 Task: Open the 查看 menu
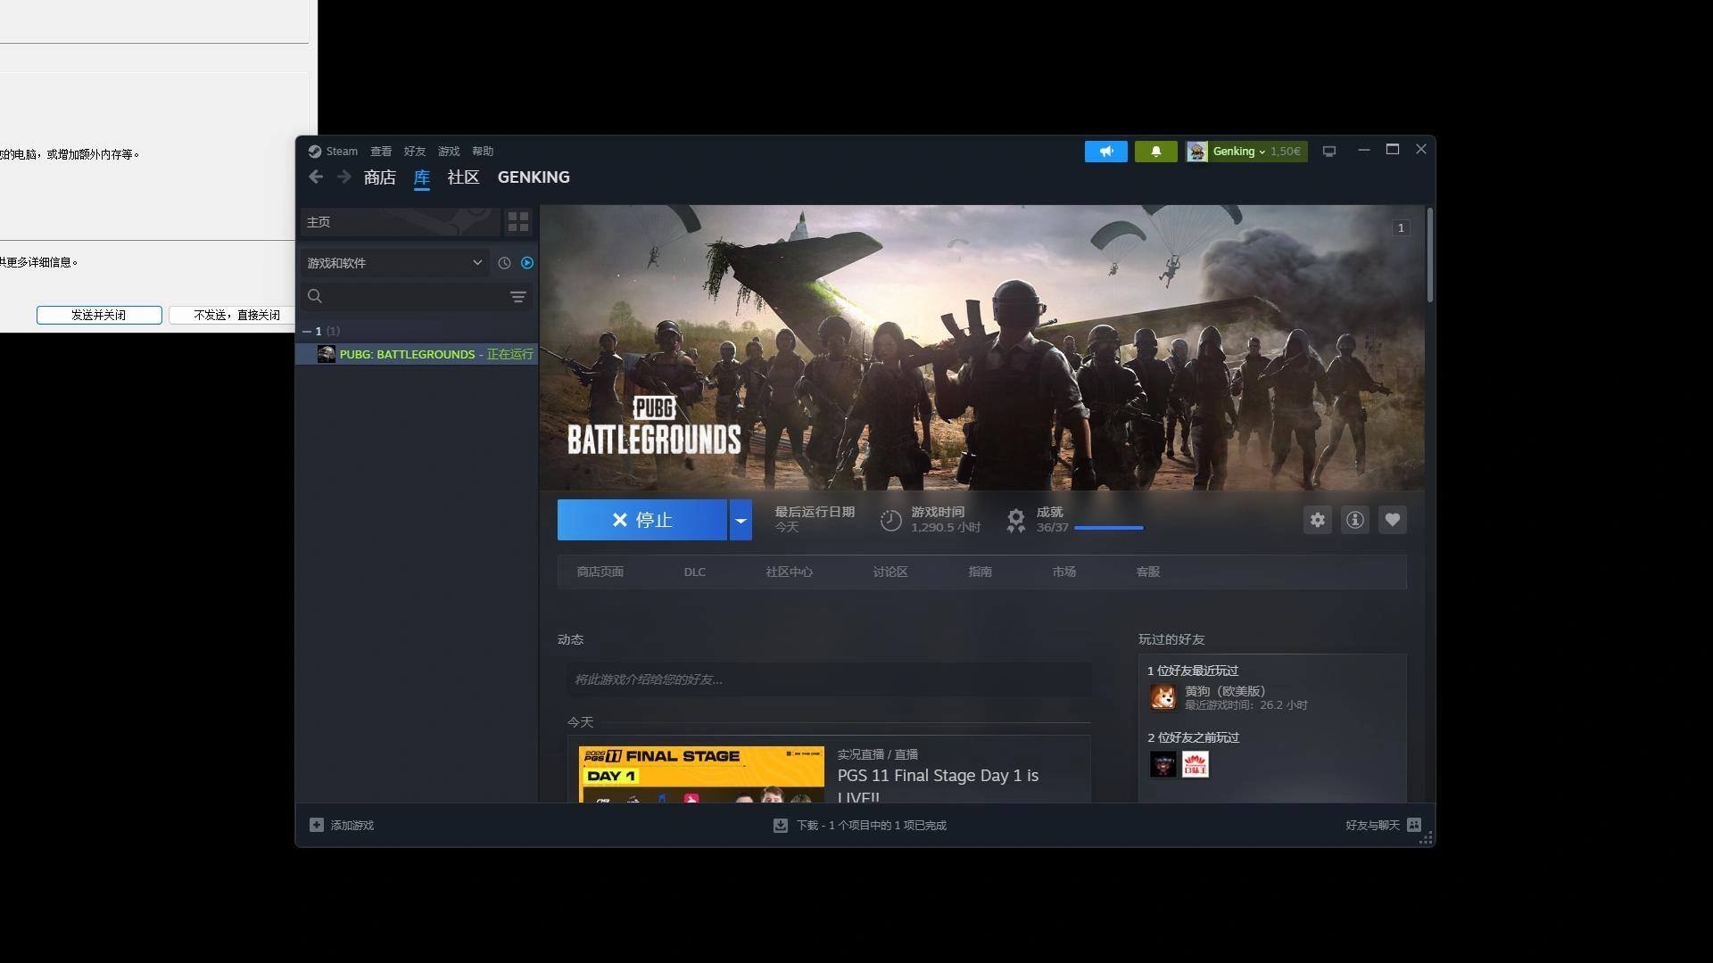pos(381,152)
